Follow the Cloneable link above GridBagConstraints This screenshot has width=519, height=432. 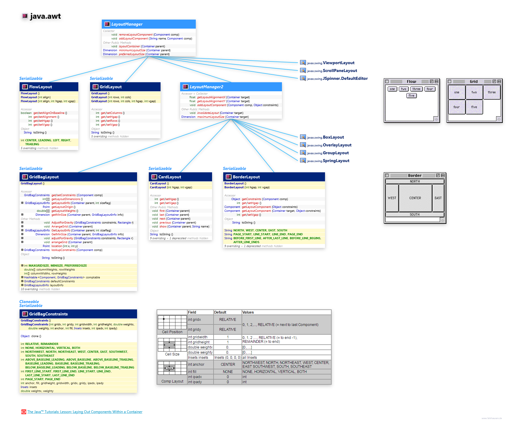pyautogui.click(x=29, y=302)
